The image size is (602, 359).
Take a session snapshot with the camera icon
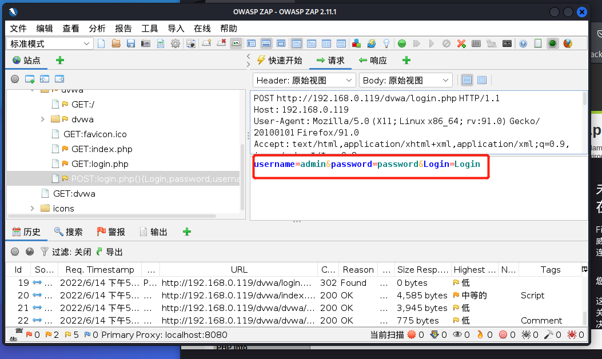146,44
